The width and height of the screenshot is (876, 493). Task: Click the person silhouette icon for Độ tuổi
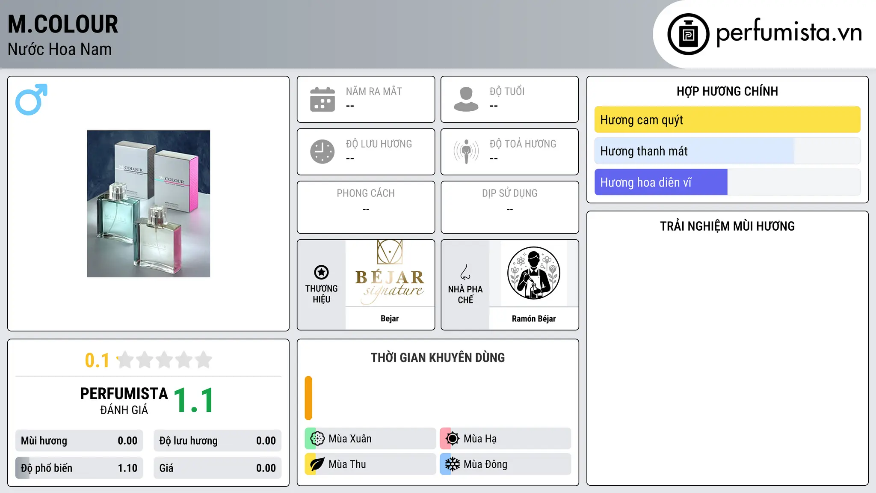pos(466,99)
